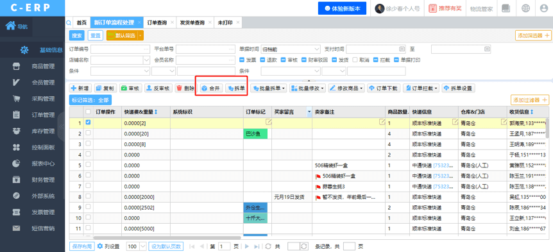Open 列设置 column settings gear
Screen dimensions: 553x252
100,246
